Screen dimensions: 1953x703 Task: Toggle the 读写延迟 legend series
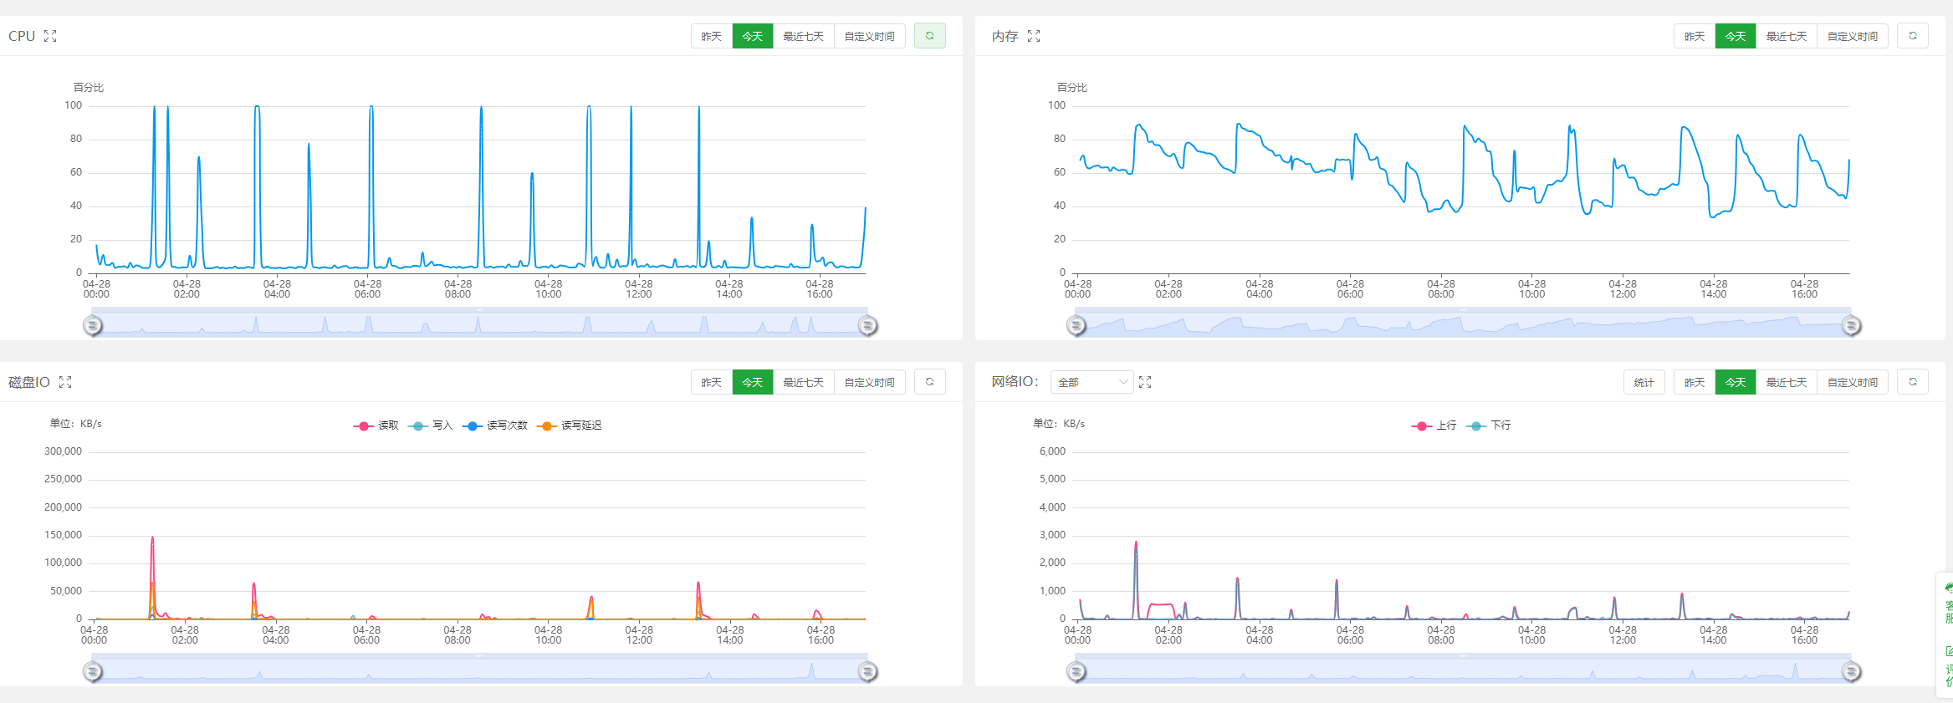coord(570,425)
